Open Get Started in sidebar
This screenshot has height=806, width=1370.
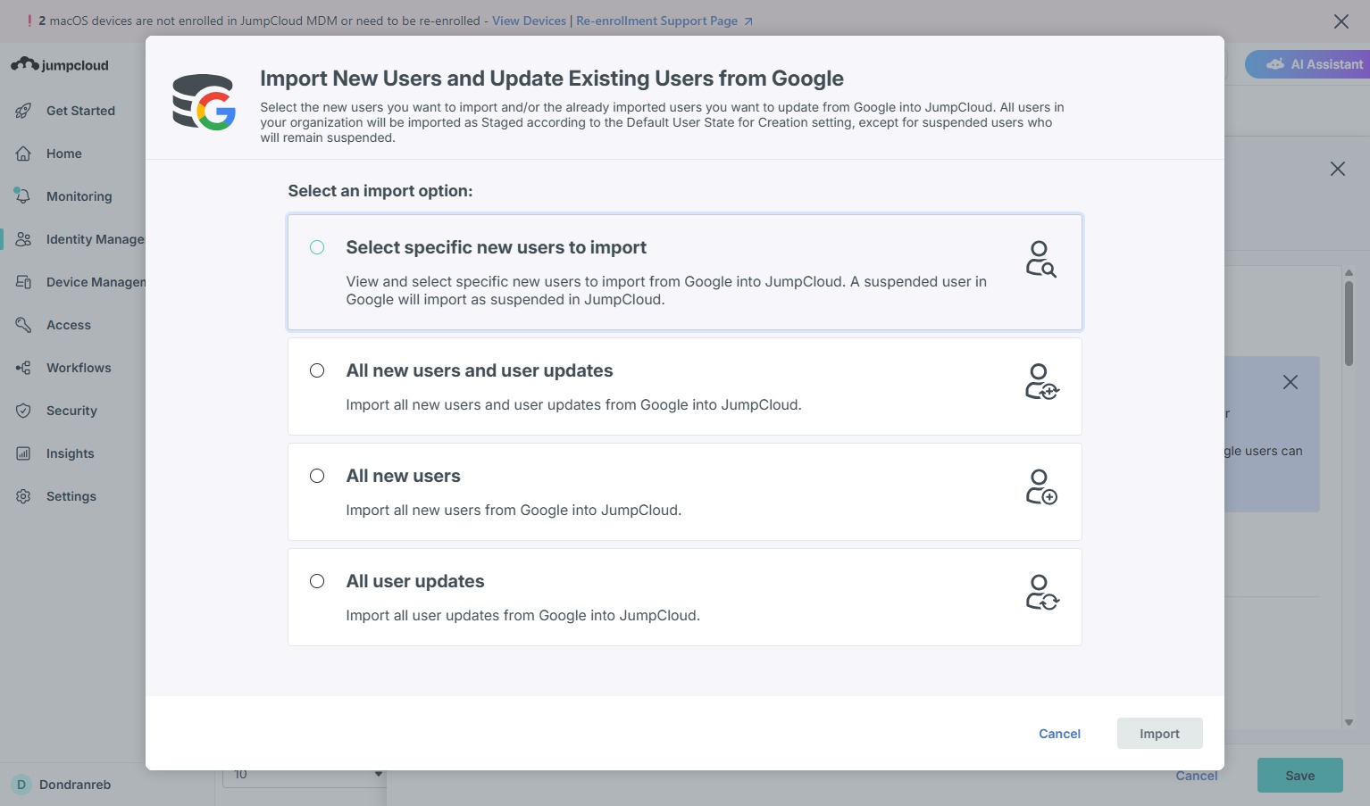pos(80,111)
